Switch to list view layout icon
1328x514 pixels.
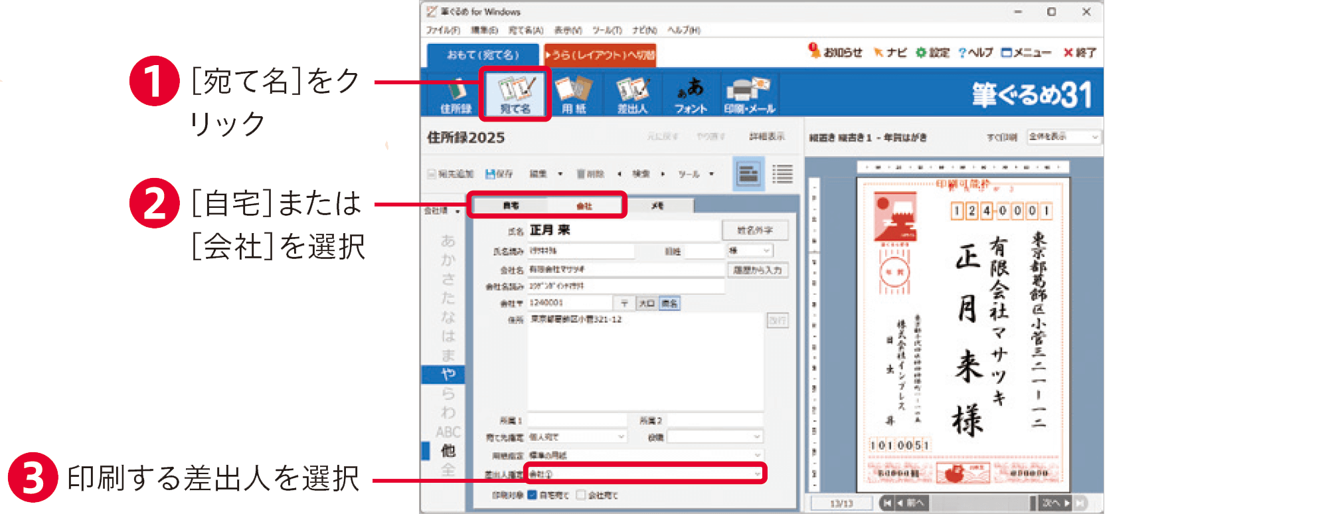[x=783, y=174]
